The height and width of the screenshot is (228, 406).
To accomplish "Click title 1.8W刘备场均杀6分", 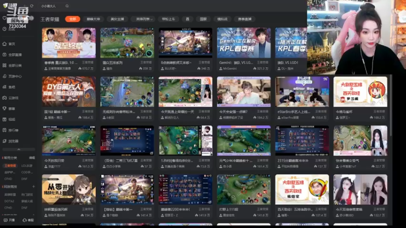I will click(177, 161).
